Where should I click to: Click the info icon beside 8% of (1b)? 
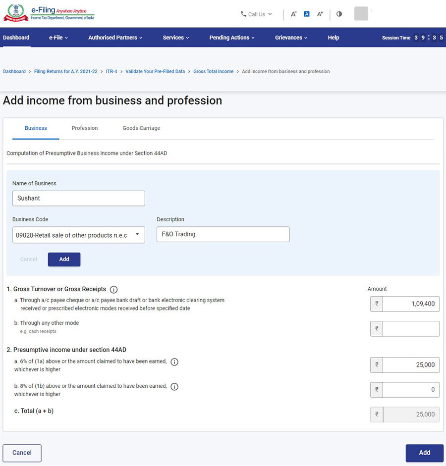tap(174, 386)
